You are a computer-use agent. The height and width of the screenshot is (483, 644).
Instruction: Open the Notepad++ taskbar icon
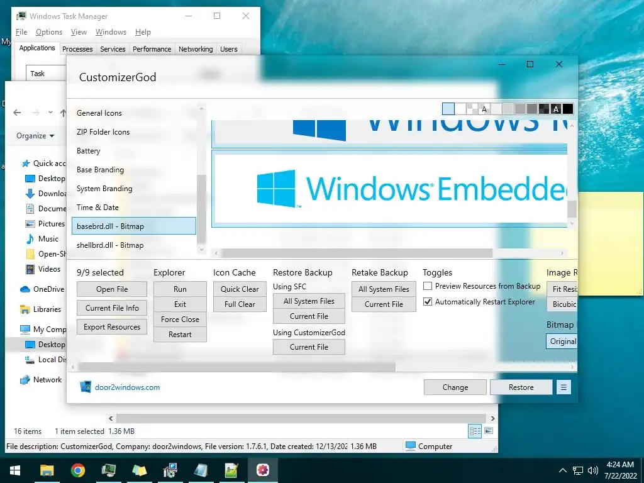click(x=231, y=470)
